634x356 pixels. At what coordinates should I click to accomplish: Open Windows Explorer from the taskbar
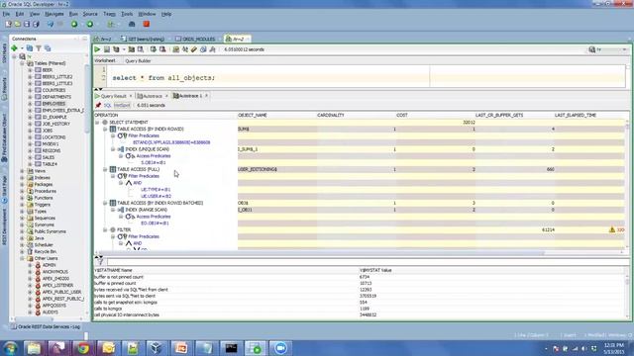point(34,348)
